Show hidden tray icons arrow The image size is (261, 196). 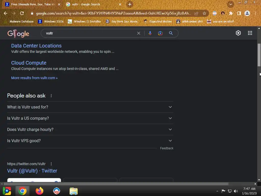click(x=217, y=191)
